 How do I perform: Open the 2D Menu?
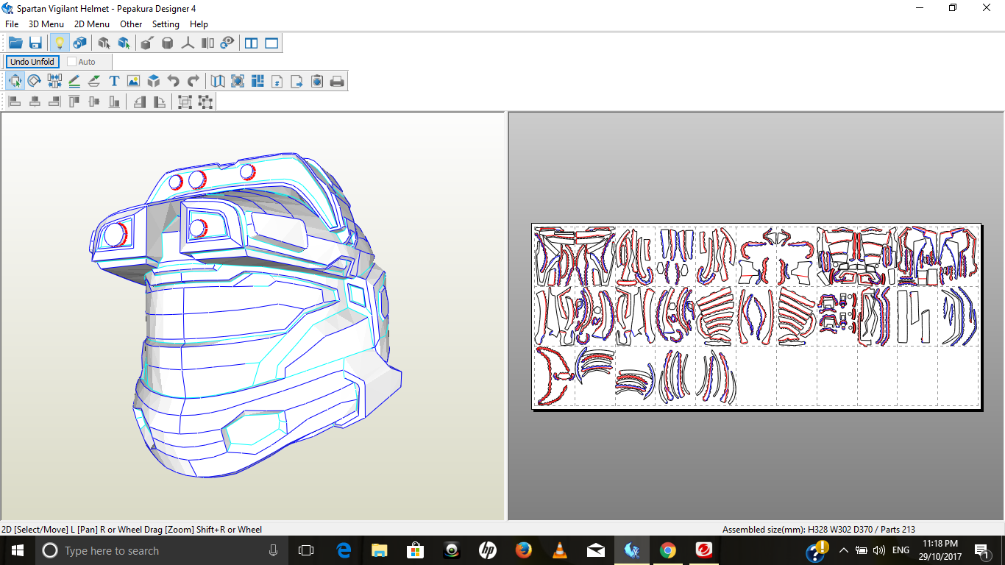pyautogui.click(x=92, y=24)
